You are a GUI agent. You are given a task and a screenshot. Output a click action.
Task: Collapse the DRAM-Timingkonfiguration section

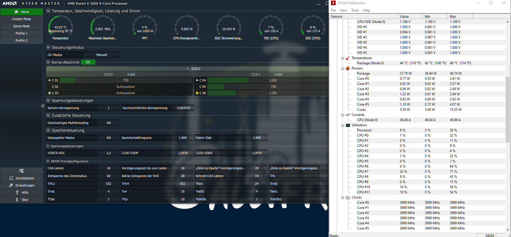(48, 161)
